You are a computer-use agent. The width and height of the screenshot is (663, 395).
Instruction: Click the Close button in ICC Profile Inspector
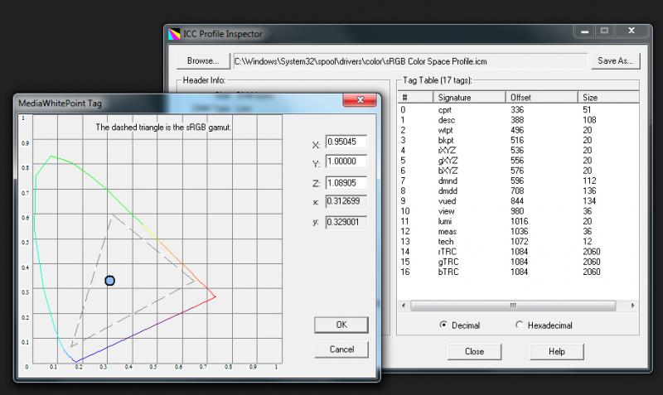coord(474,351)
